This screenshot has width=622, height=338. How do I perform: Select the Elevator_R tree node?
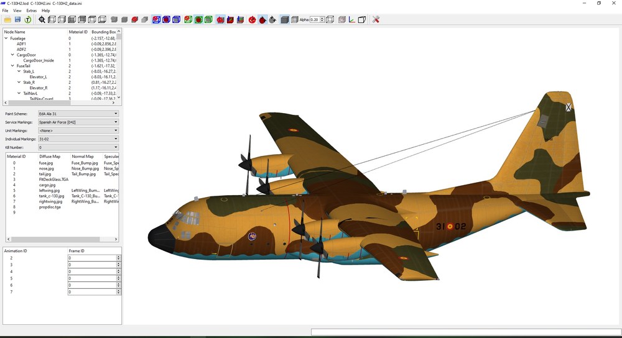(39, 88)
